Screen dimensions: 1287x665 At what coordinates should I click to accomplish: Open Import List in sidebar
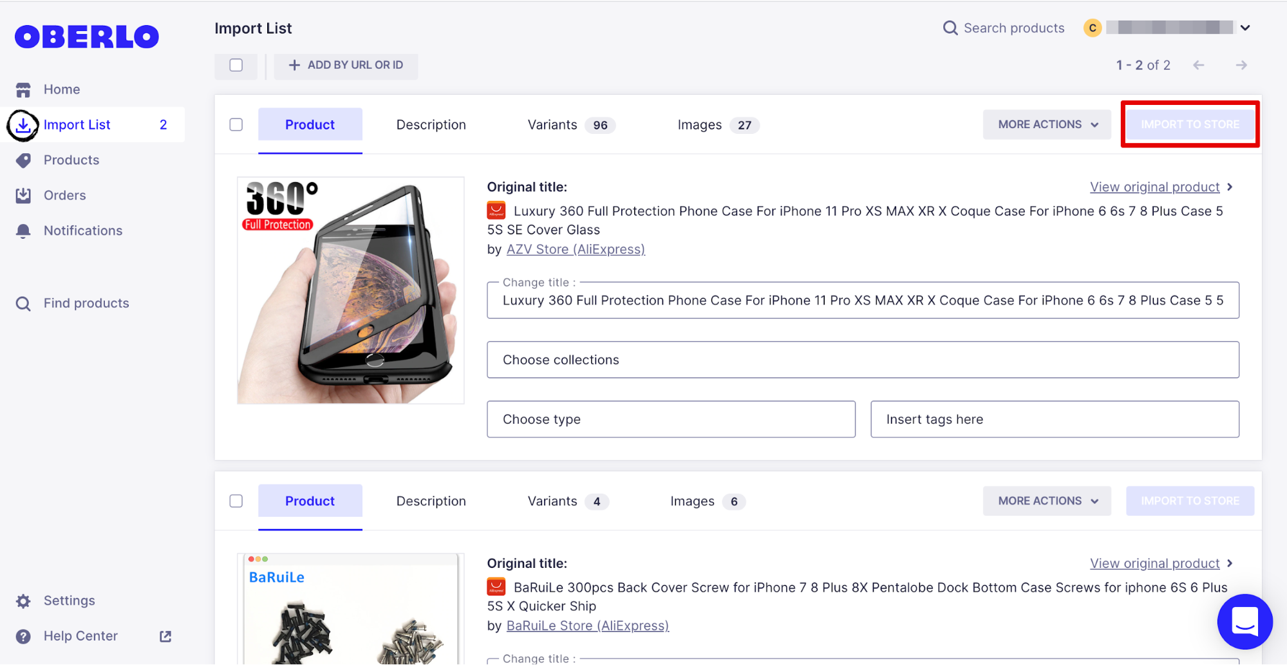[77, 125]
